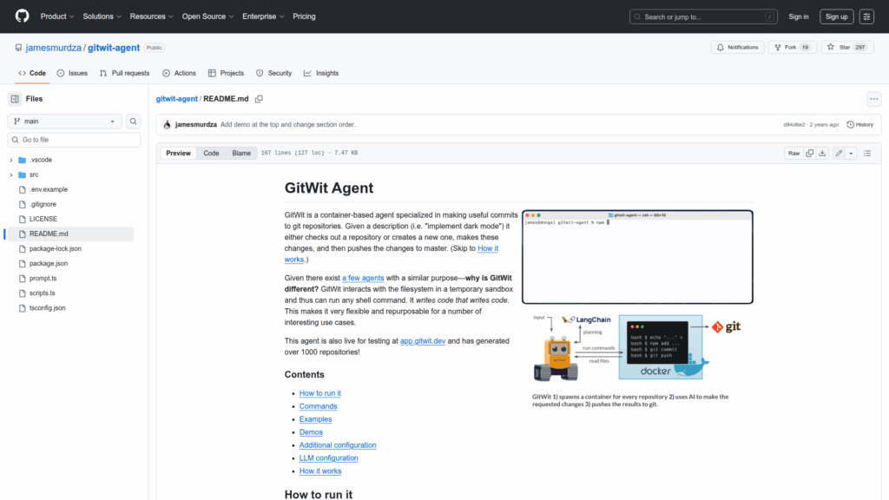Open the main branch dropdown

pos(64,122)
